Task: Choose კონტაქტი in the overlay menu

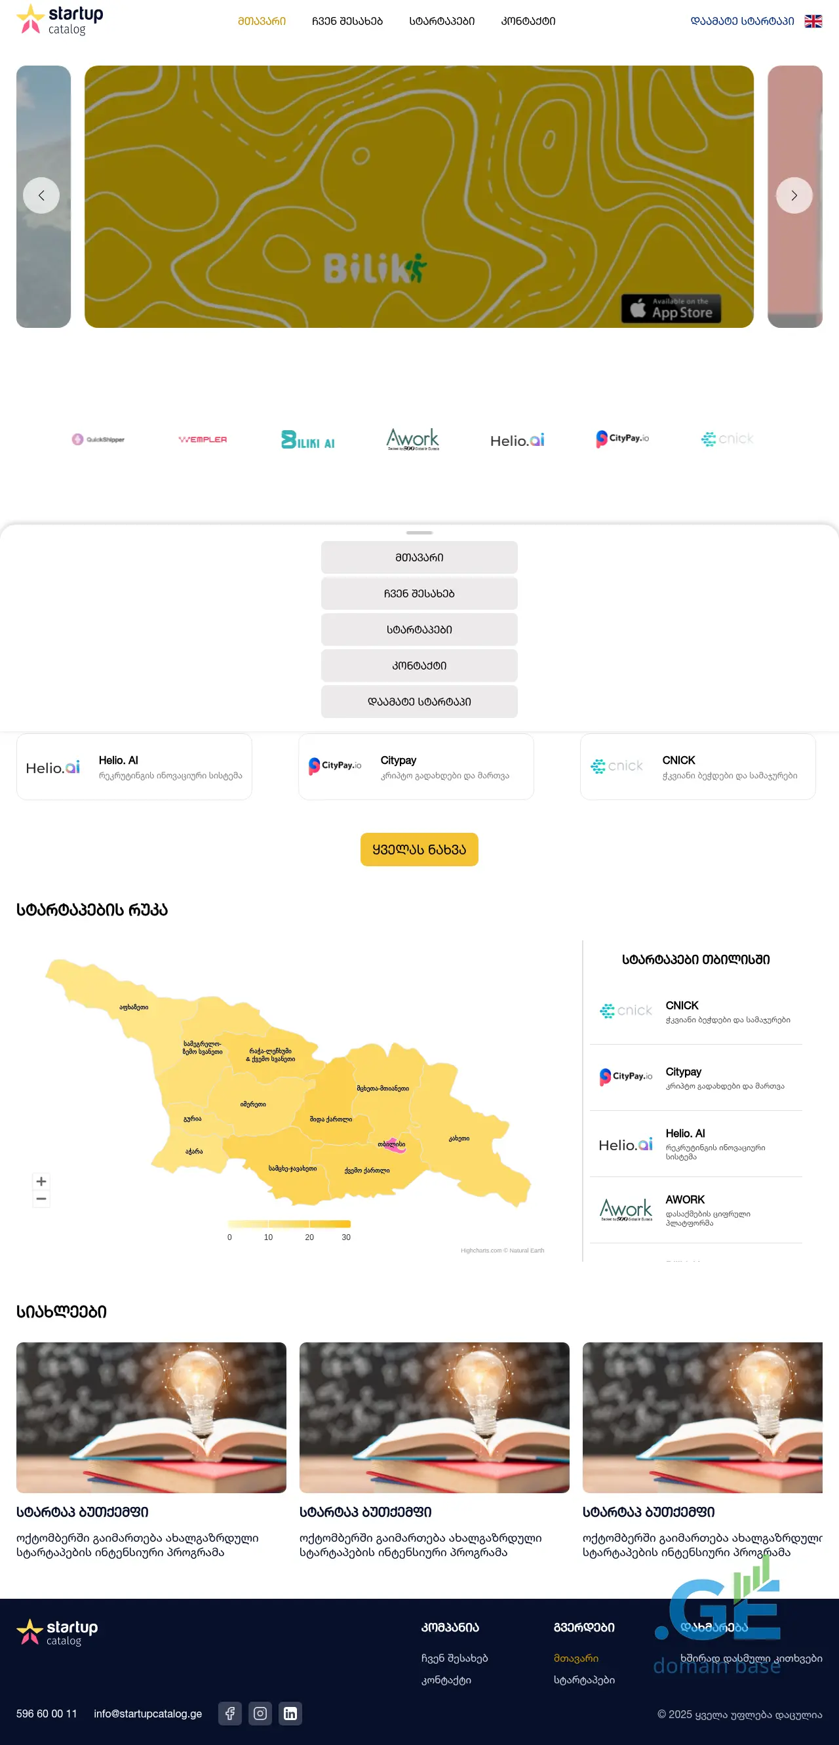Action: pyautogui.click(x=419, y=665)
